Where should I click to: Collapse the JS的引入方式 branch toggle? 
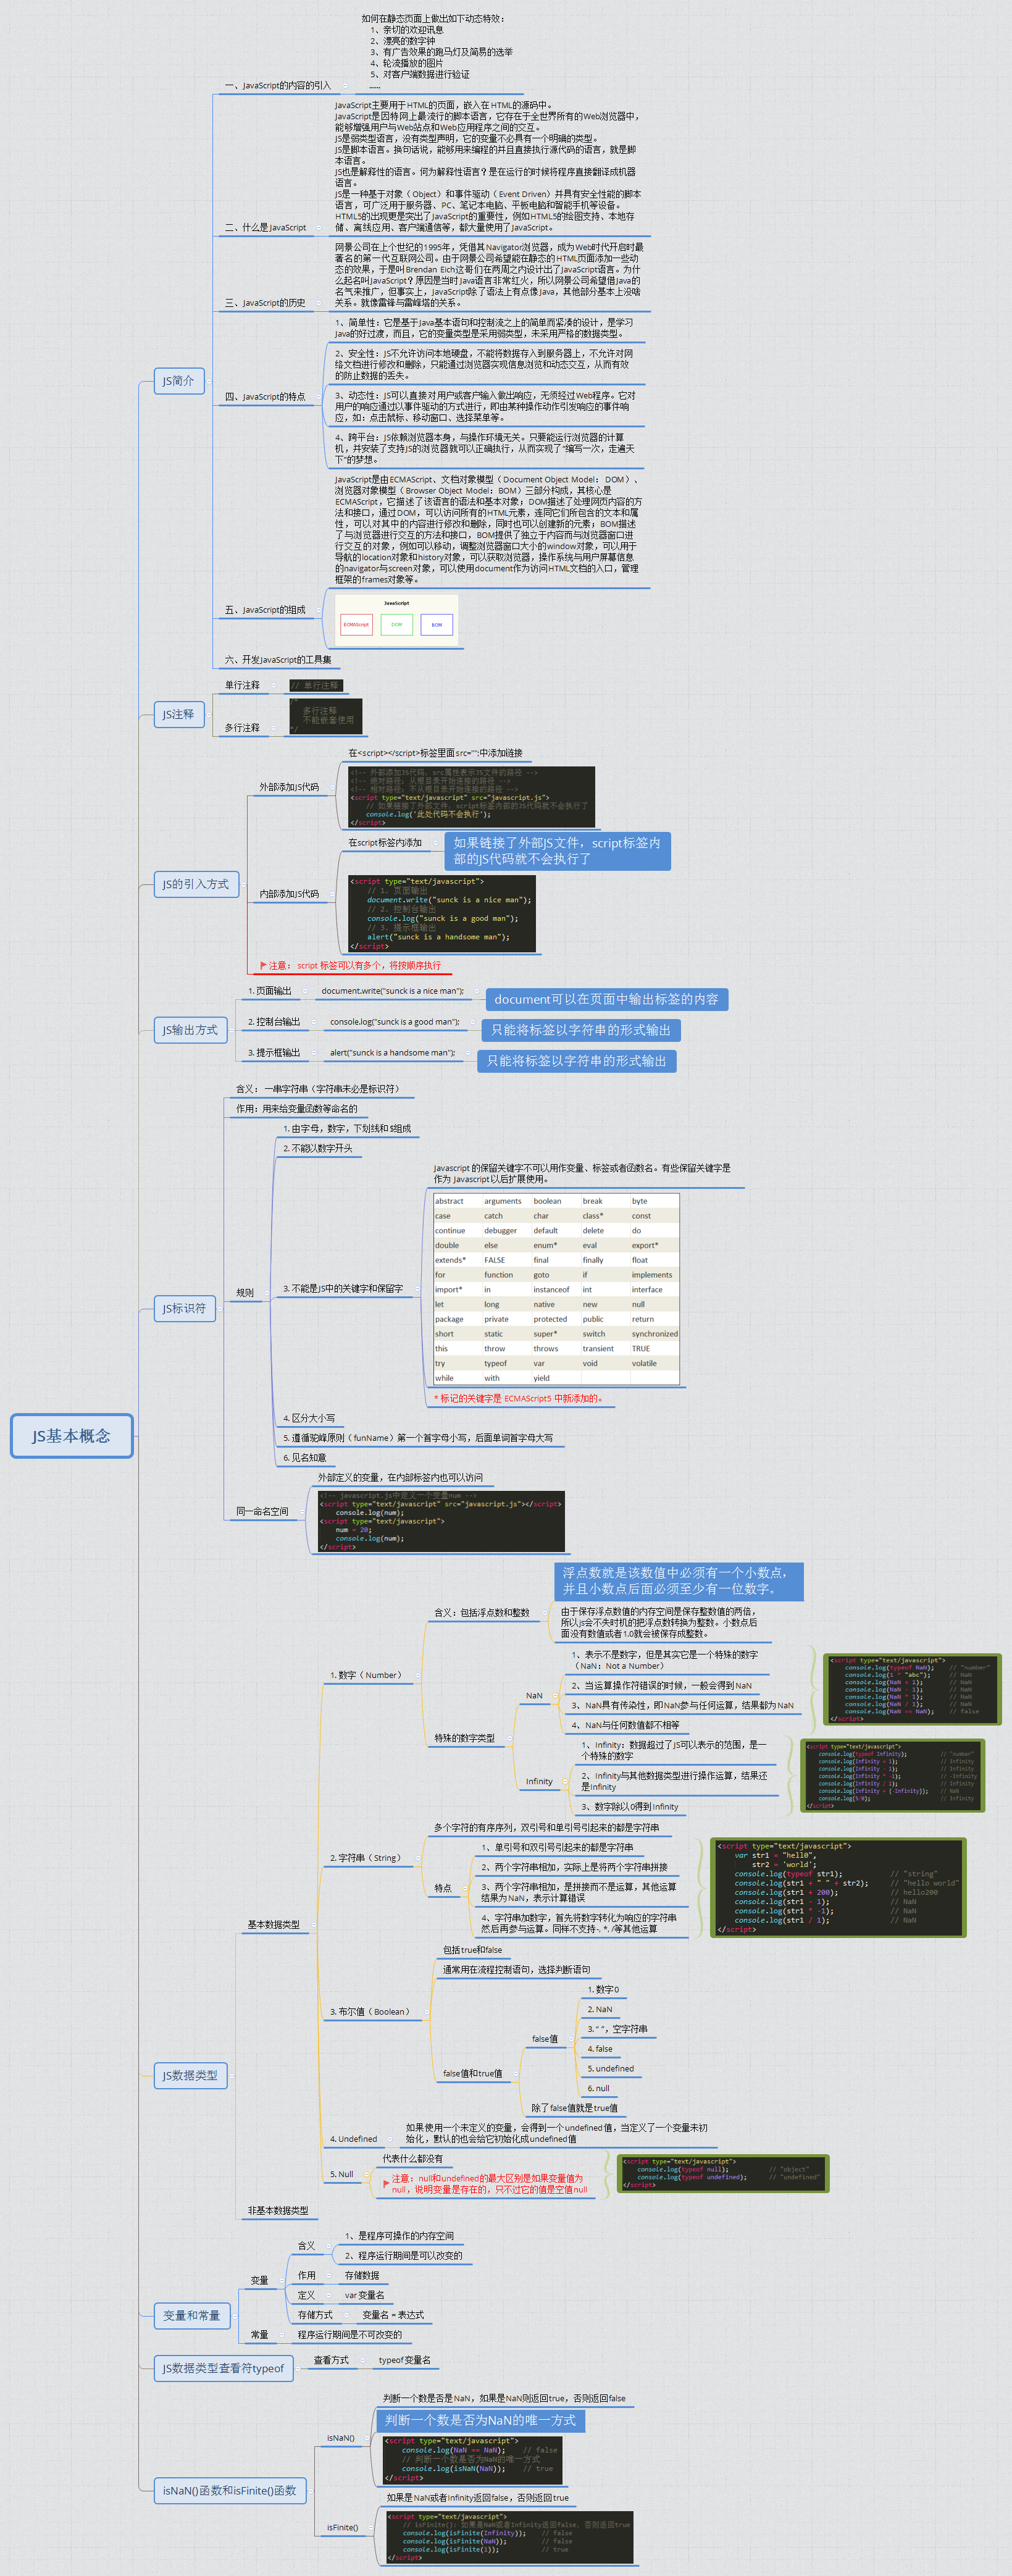coord(244,884)
